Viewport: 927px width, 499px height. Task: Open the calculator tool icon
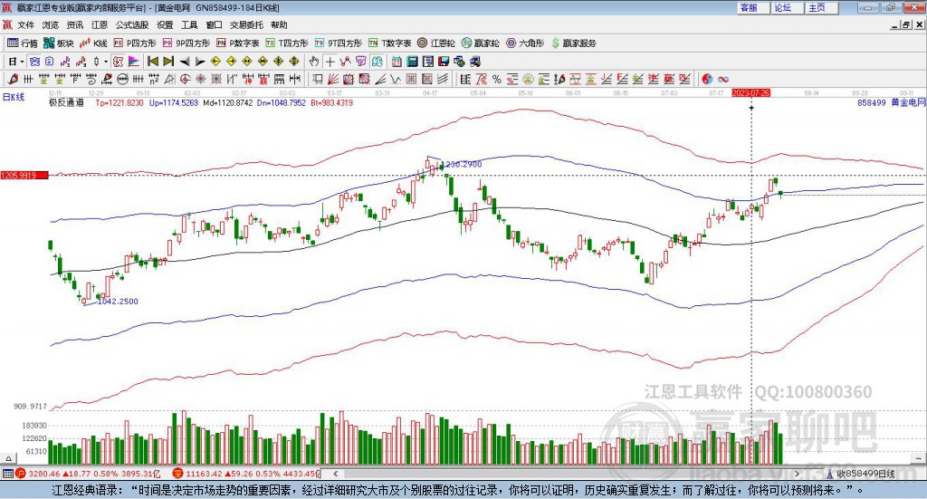point(412,62)
